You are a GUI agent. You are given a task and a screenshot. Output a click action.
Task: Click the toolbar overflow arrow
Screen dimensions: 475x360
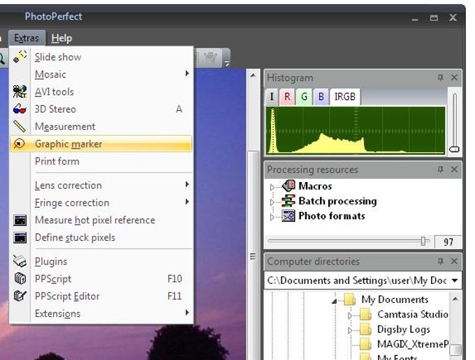pyautogui.click(x=226, y=63)
